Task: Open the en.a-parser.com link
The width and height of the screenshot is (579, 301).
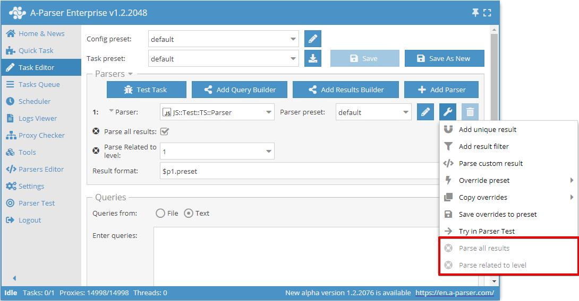Action: click(454, 293)
